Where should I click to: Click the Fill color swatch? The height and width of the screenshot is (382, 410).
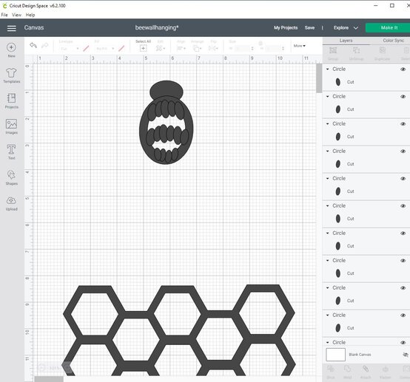click(121, 49)
